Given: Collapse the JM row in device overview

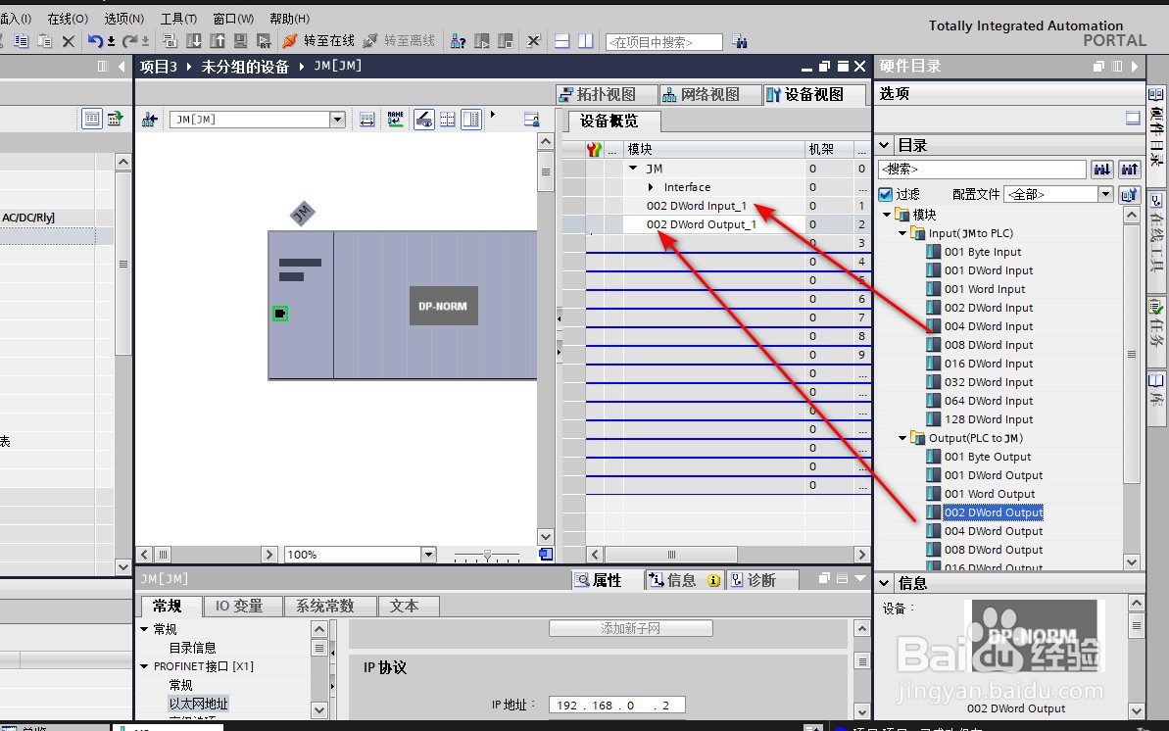Looking at the screenshot, I should (633, 169).
